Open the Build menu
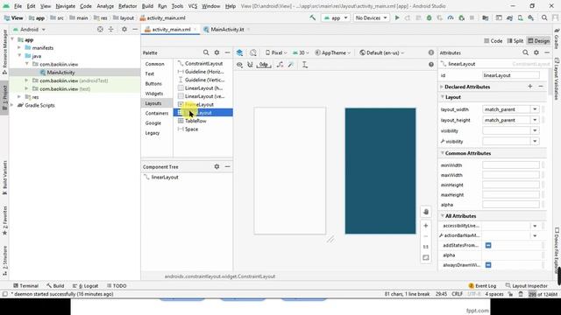Image resolution: width=561 pixels, height=315 pixels. click(x=147, y=6)
